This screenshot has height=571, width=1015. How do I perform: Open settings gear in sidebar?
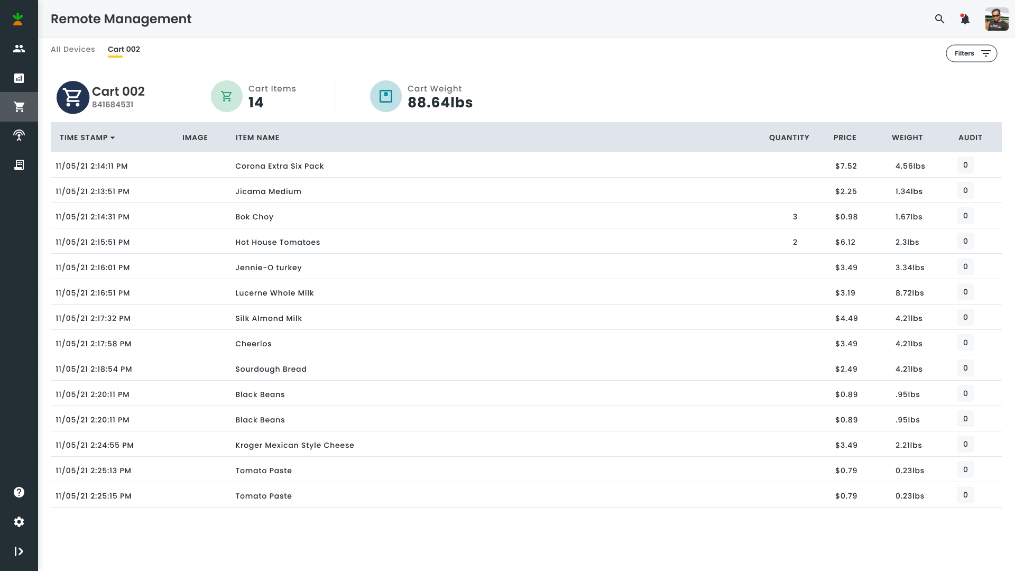(x=19, y=522)
